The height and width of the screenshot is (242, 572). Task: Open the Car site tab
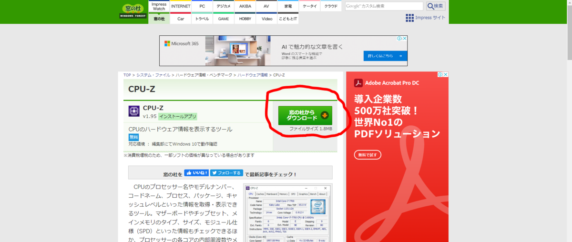click(181, 19)
